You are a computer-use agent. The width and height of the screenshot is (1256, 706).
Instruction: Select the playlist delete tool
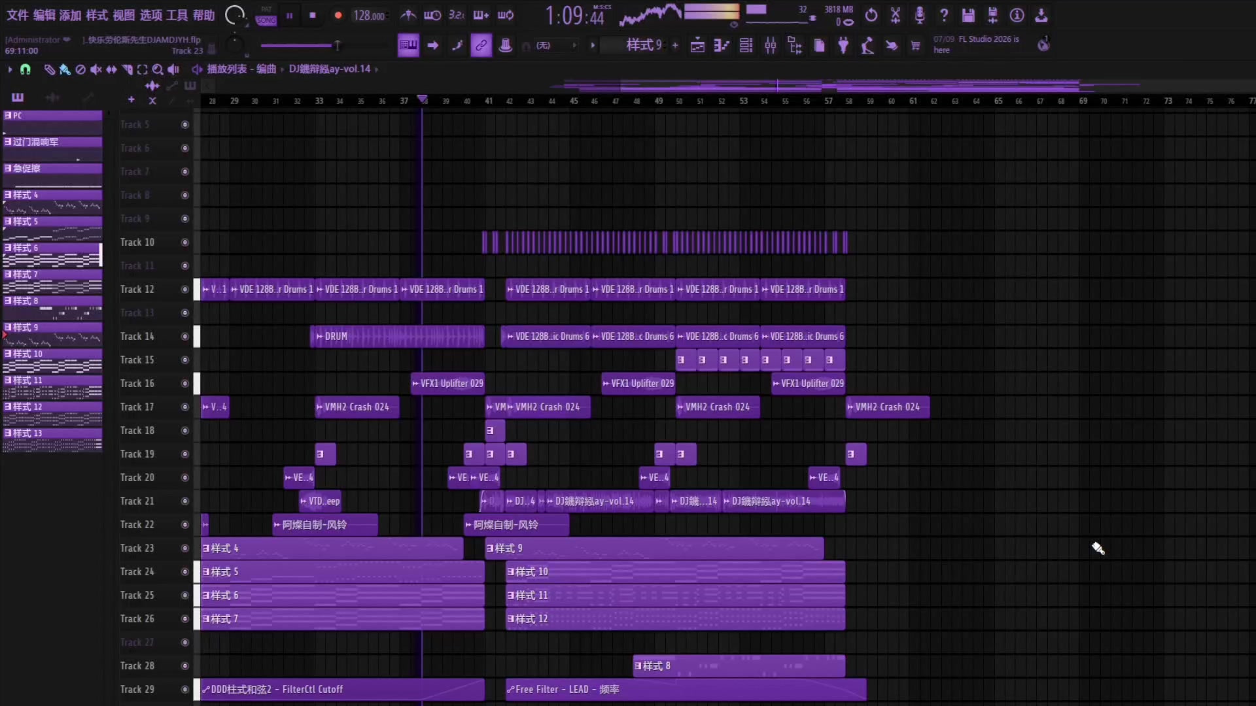pyautogui.click(x=80, y=69)
